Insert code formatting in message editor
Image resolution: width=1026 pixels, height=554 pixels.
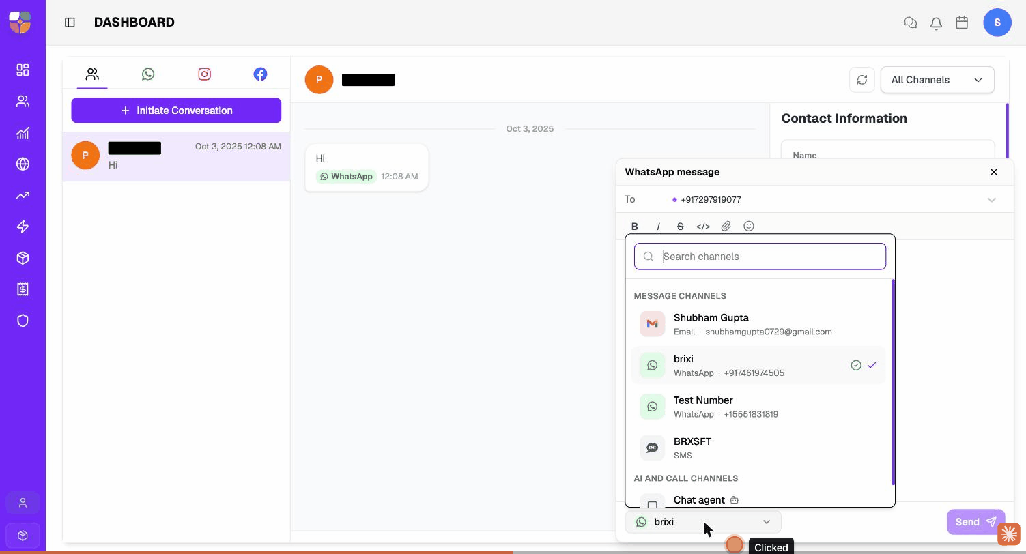coord(703,227)
